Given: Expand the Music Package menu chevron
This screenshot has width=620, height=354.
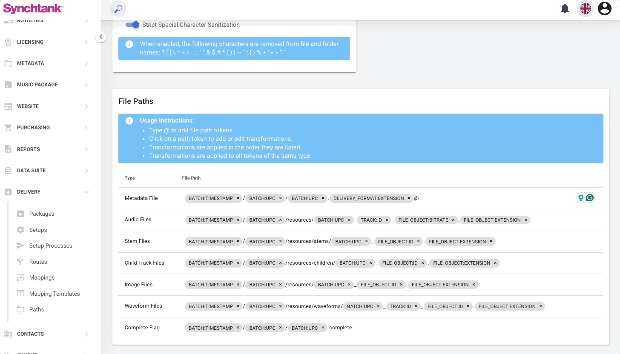Looking at the screenshot, I should (x=86, y=85).
